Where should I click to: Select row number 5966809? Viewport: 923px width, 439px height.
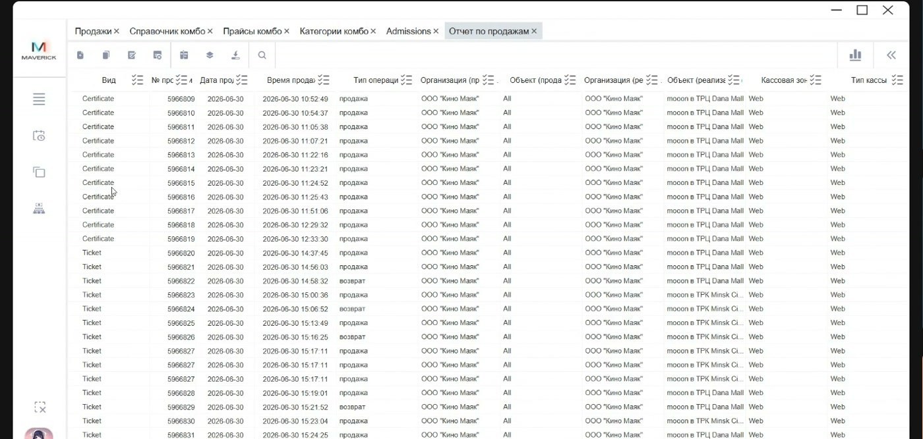click(x=181, y=99)
